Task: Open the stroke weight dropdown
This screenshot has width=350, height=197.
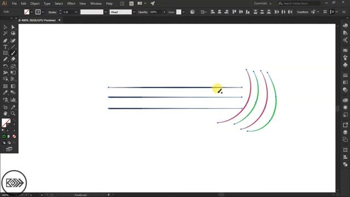Action: click(x=76, y=12)
